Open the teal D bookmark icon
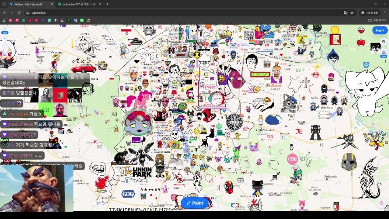This screenshot has width=389, height=219. coord(49,21)
